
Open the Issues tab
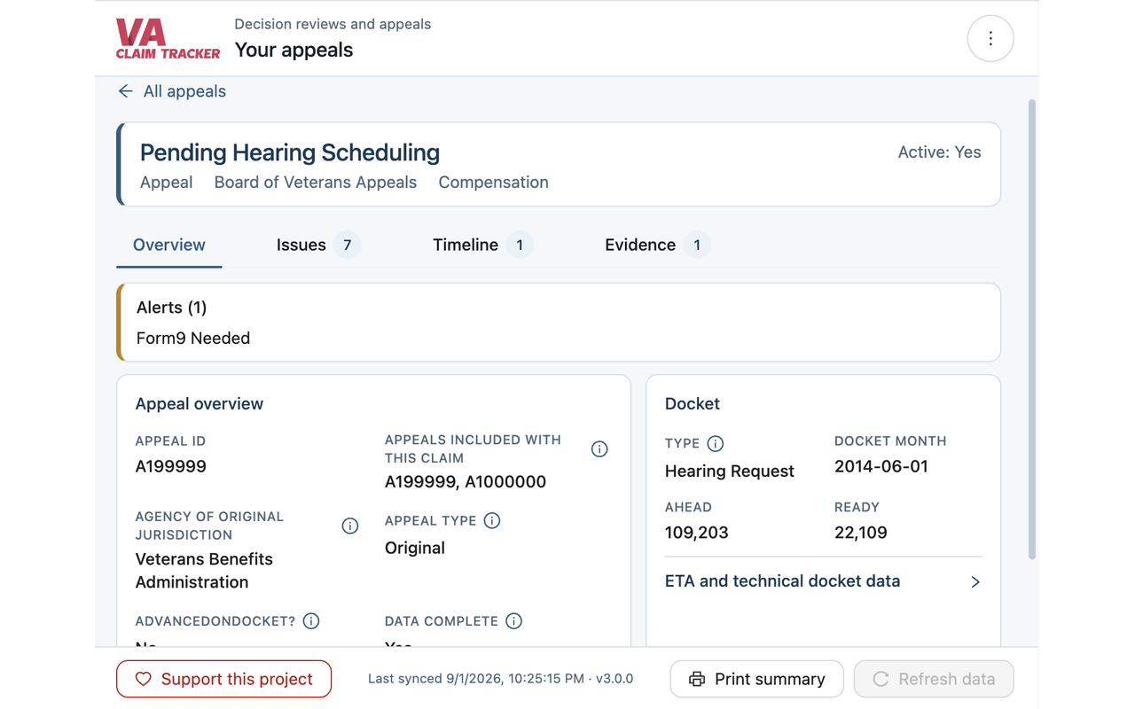318,245
